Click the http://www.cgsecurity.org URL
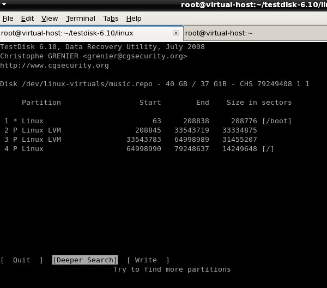 [x=55, y=65]
